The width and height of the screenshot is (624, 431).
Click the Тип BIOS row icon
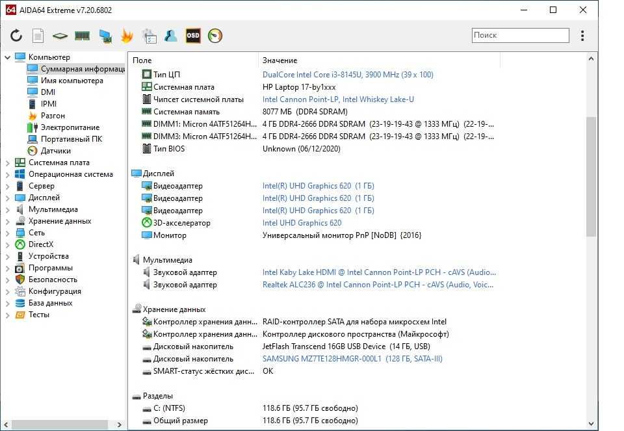(x=146, y=148)
